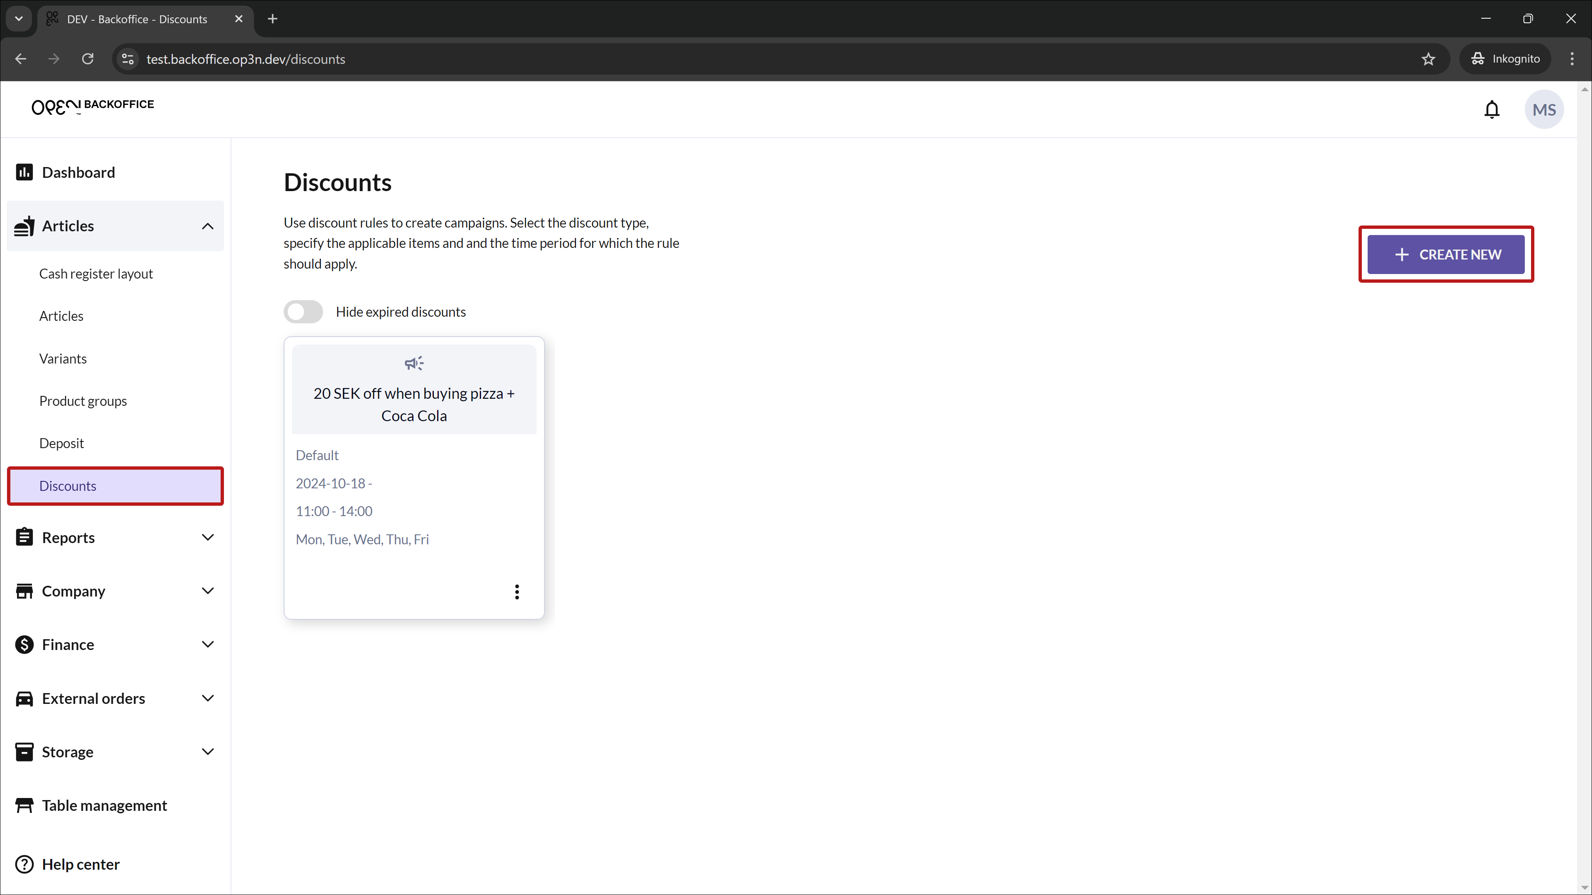Click the megaphone icon on discount card
The width and height of the screenshot is (1592, 895).
(x=414, y=363)
